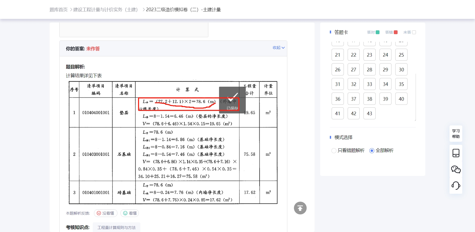This screenshot has width=475, height=232.
Task: Jump to question 35 in answer card
Action: tap(401, 84)
